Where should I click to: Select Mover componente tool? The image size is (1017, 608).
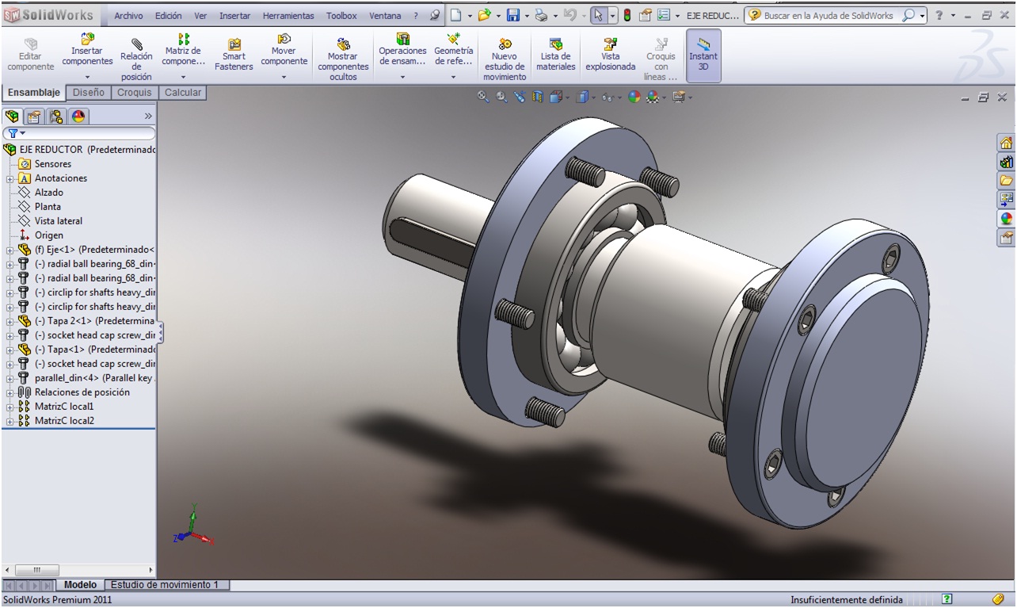(x=284, y=55)
